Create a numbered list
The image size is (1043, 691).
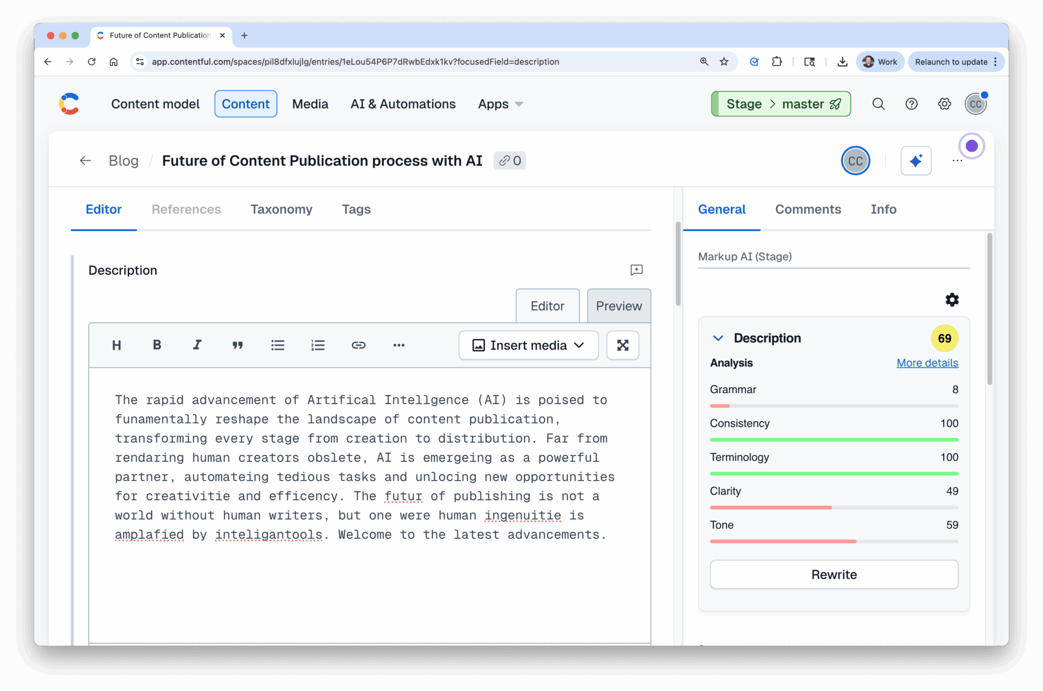click(x=318, y=345)
